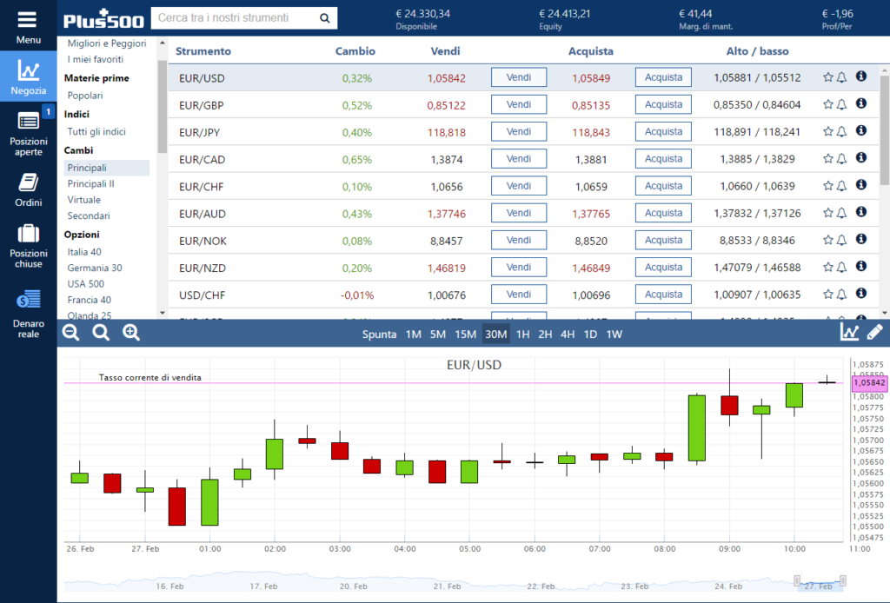Toggle favorite star for EUR/GBP

point(828,103)
